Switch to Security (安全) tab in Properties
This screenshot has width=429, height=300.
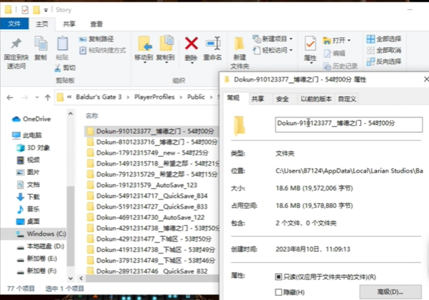coord(282,99)
